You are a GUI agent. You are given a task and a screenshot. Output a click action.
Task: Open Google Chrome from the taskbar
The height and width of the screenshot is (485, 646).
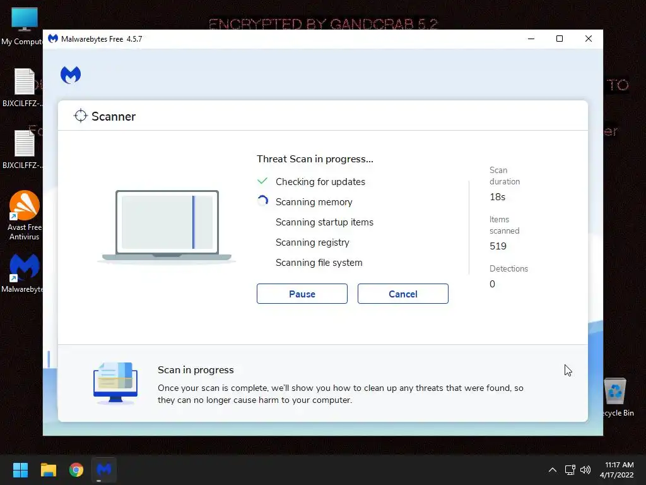coord(76,470)
